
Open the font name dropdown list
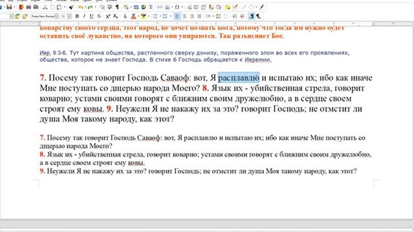pyautogui.click(x=56, y=16)
